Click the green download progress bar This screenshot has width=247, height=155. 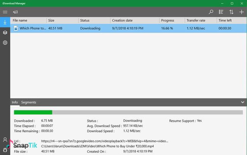128,112
